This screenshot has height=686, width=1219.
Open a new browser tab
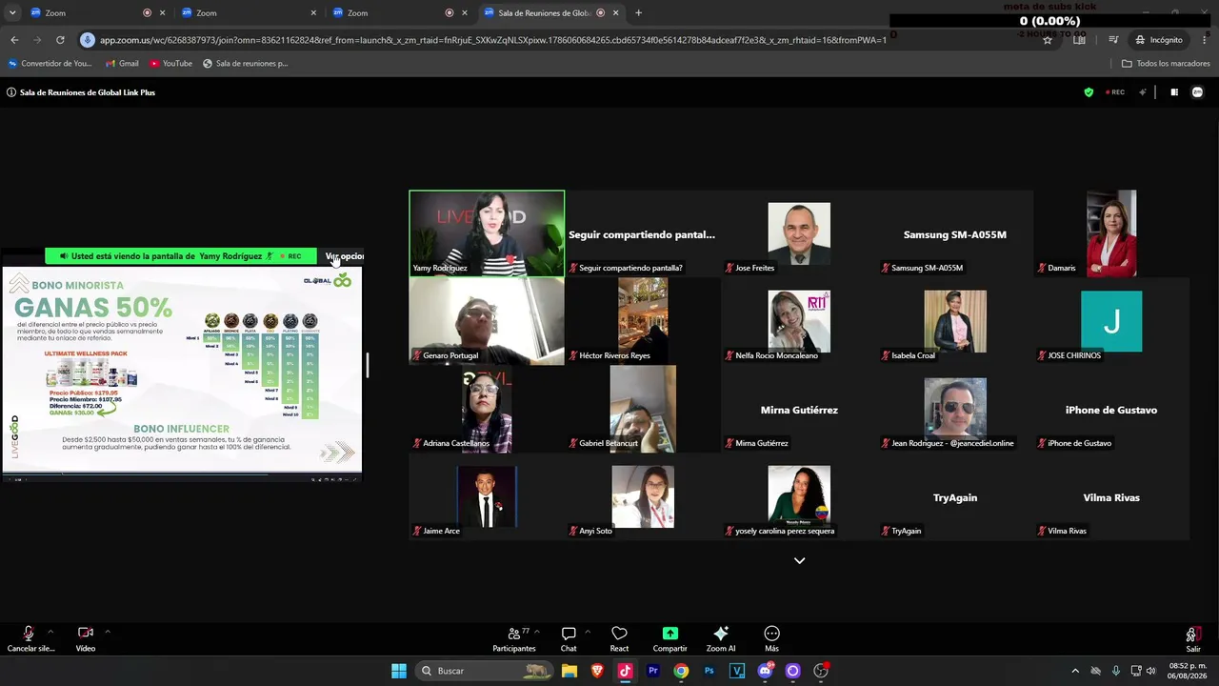tap(638, 12)
